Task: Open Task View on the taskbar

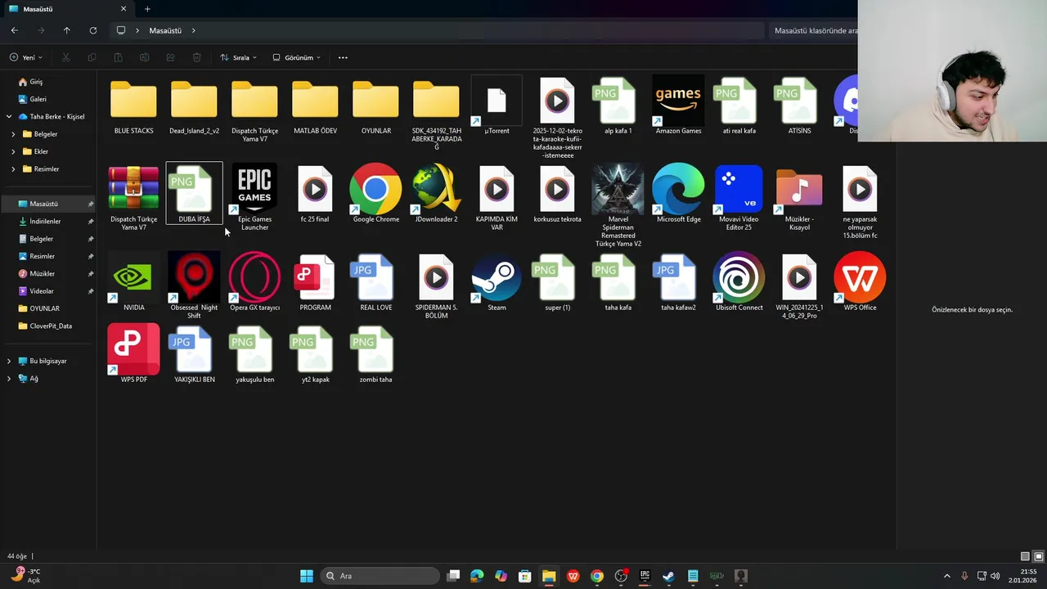Action: tap(454, 576)
